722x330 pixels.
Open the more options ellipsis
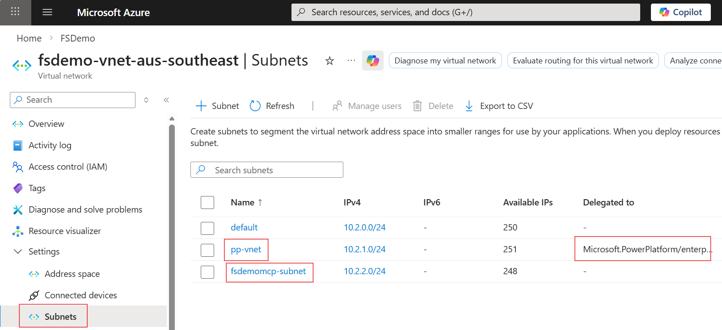pyautogui.click(x=351, y=60)
